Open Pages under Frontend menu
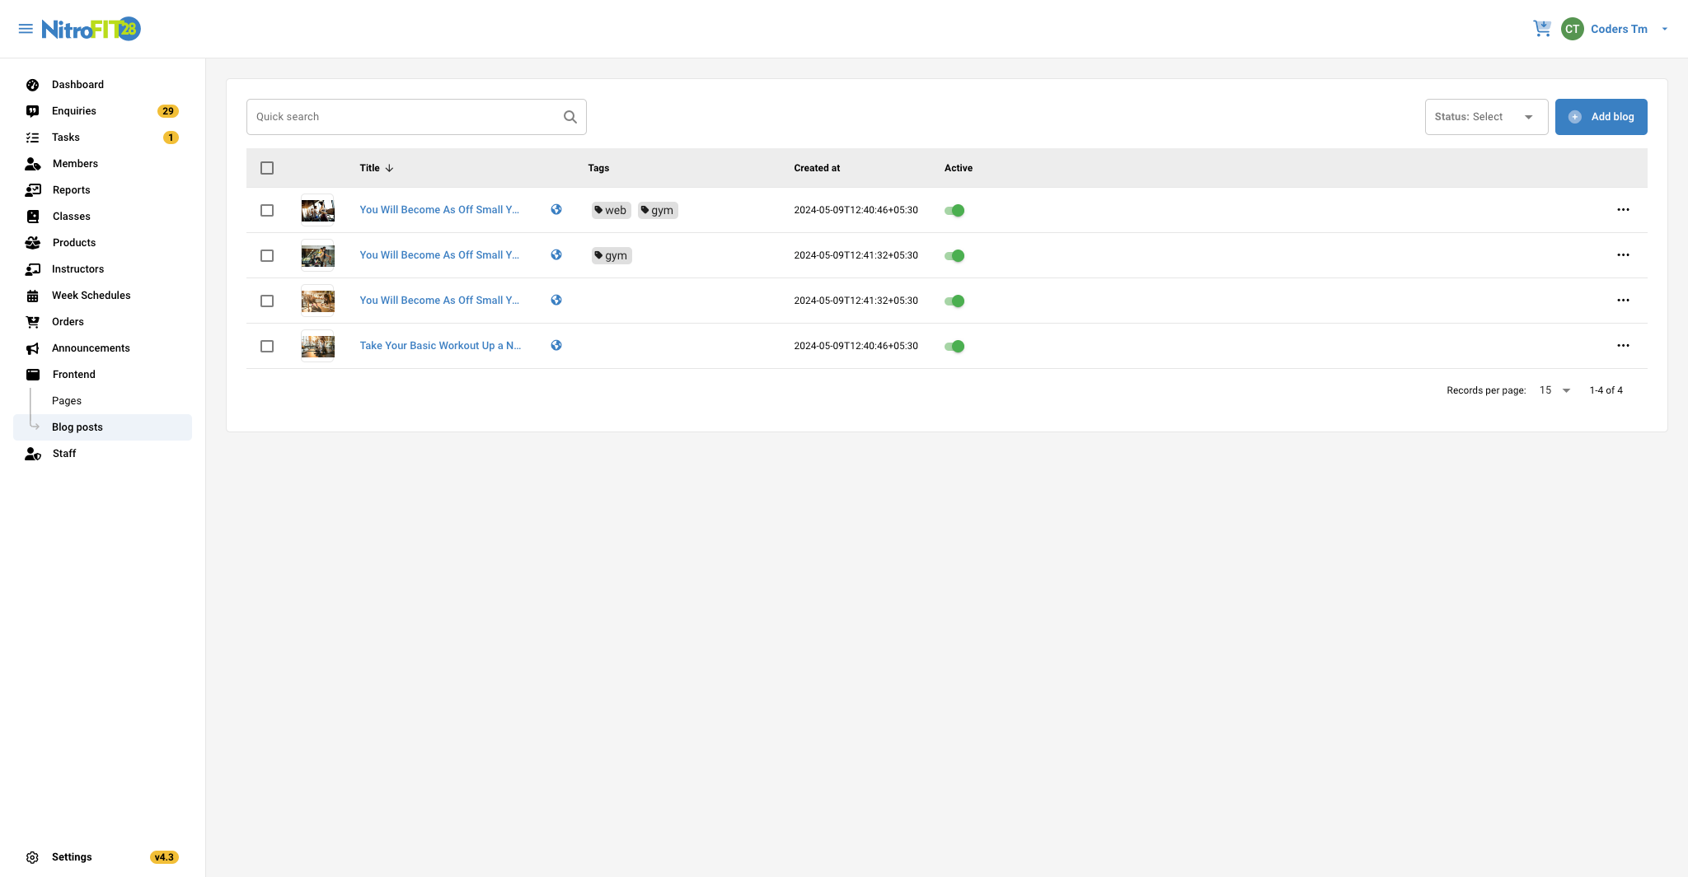The height and width of the screenshot is (877, 1688). click(x=67, y=401)
